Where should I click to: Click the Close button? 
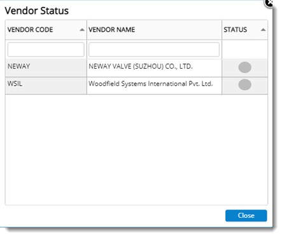(246, 215)
